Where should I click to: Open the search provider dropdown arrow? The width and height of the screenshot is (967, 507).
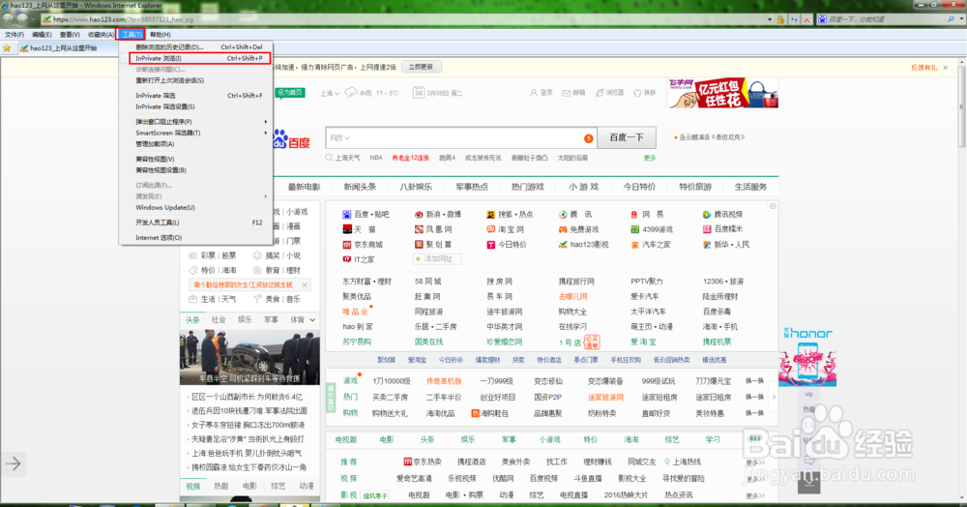(x=959, y=19)
